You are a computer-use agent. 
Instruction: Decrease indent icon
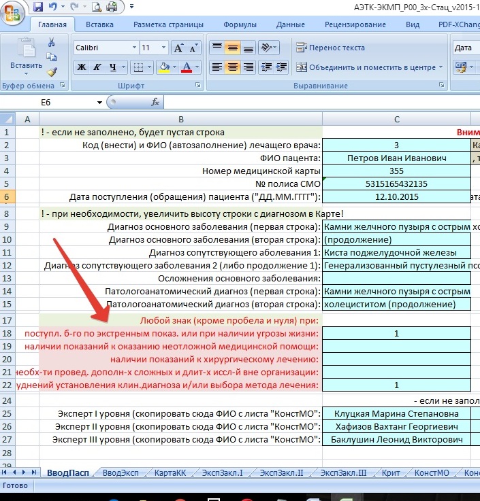tap(267, 67)
